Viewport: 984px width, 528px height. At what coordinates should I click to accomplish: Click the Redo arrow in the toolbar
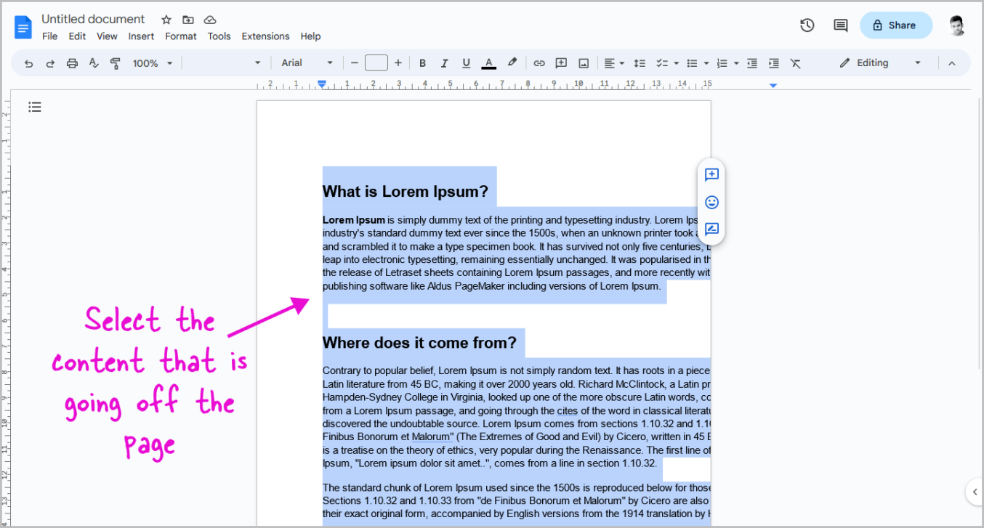coord(50,63)
